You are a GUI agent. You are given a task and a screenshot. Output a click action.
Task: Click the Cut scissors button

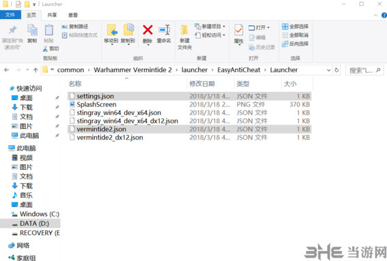tap(51, 48)
